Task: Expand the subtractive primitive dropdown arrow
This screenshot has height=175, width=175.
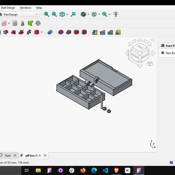Action: 42,32
